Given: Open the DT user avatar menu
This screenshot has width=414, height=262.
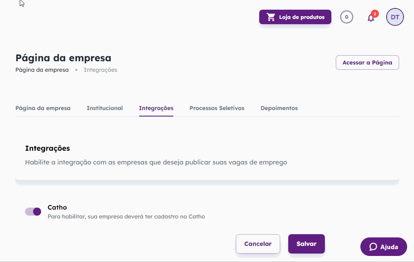Looking at the screenshot, I should [395, 17].
